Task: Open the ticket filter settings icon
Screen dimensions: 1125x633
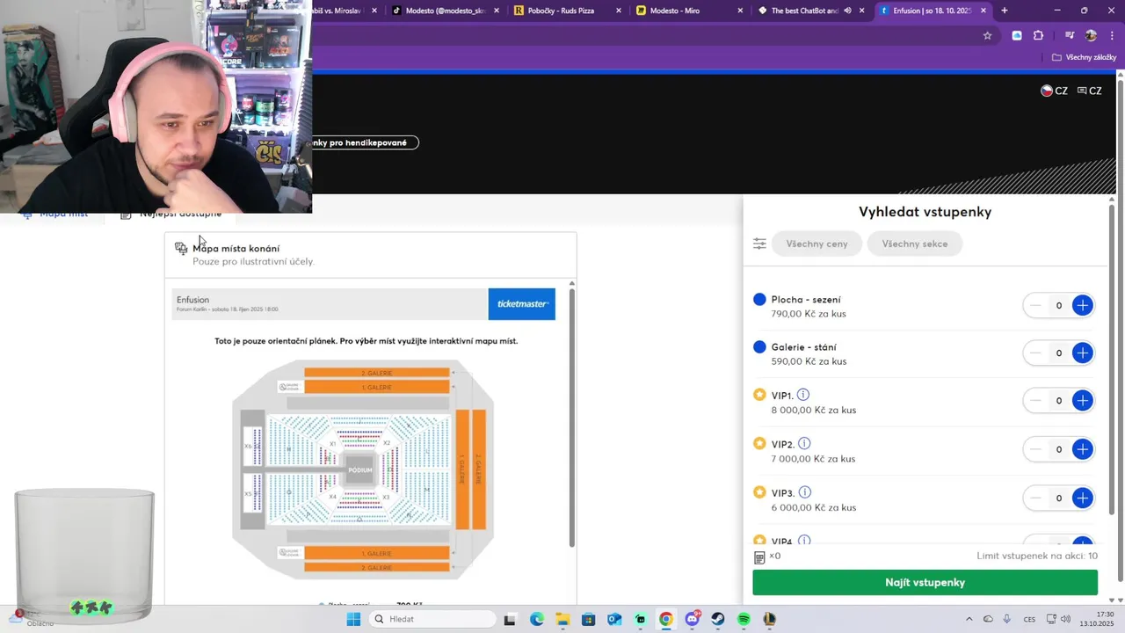Action: click(760, 244)
